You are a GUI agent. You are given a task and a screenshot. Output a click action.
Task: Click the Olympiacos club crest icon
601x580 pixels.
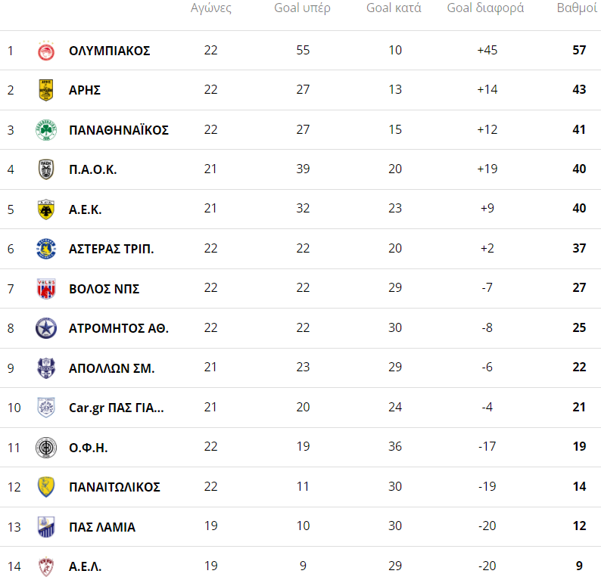[46, 51]
